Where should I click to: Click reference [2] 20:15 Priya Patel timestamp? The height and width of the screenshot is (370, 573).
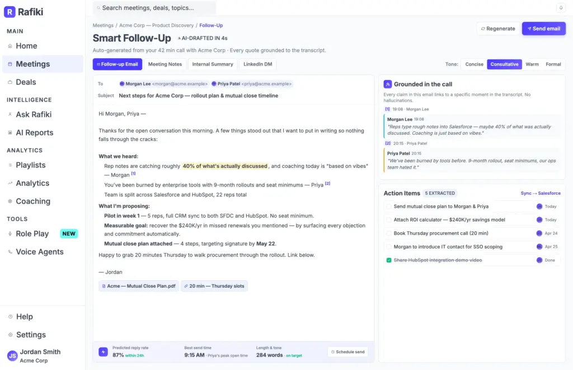(x=406, y=143)
